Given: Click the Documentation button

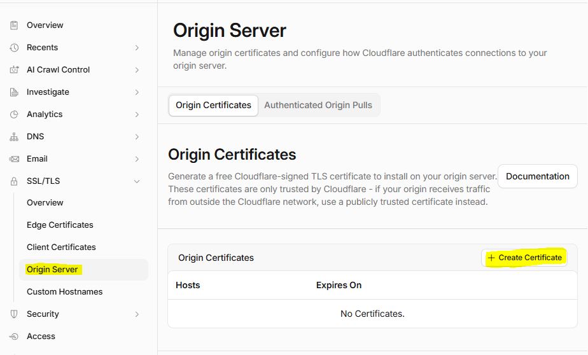Looking at the screenshot, I should click(537, 176).
